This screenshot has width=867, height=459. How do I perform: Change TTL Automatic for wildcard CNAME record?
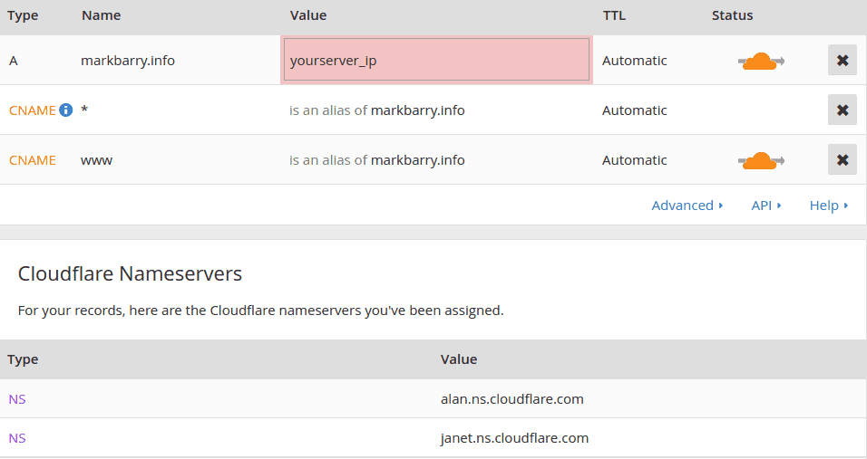[634, 110]
